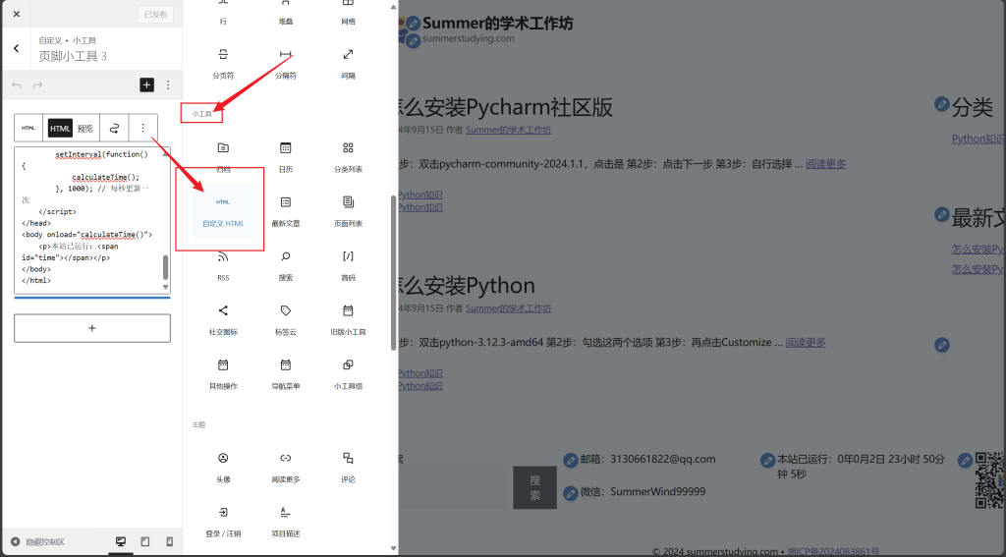The height and width of the screenshot is (557, 1006).
Task: Click edit pencil next to 分类 widget
Action: click(x=942, y=103)
